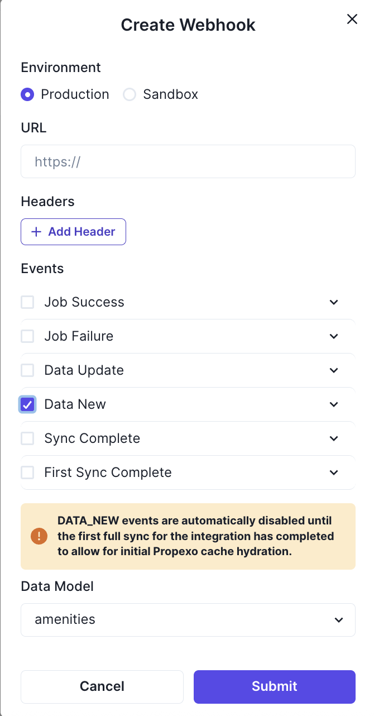Expand the Job Success event chevron
The image size is (374, 716).
(333, 302)
